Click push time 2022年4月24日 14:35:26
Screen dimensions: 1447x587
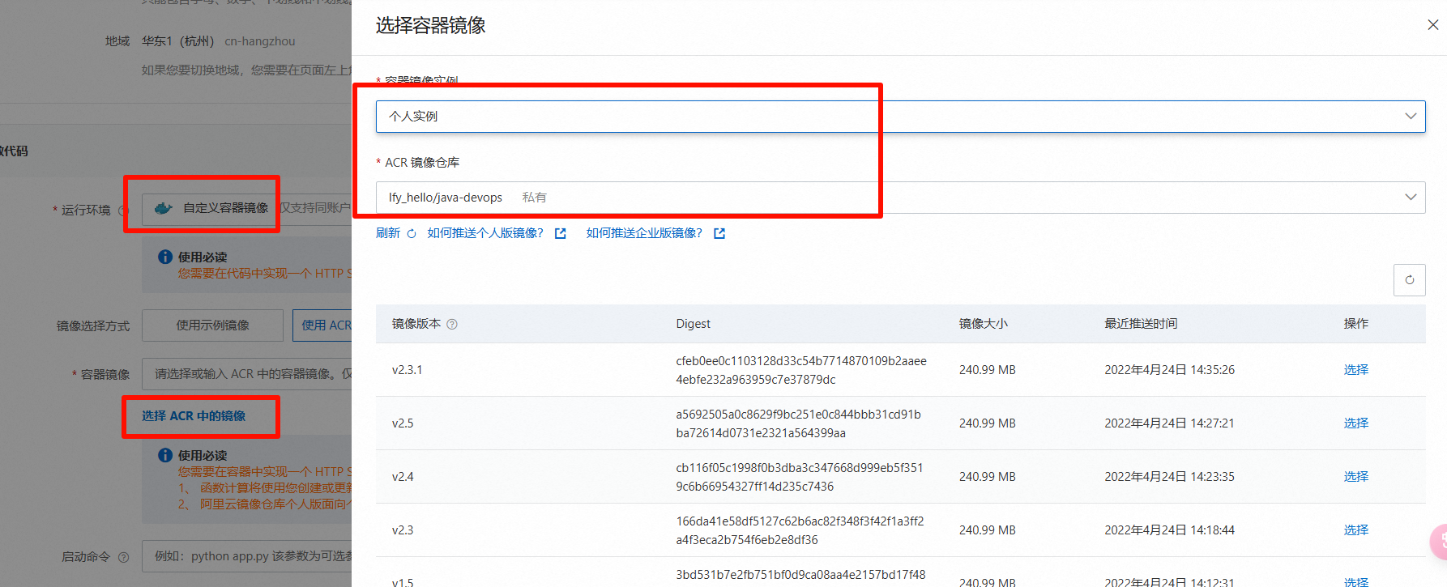click(1169, 370)
